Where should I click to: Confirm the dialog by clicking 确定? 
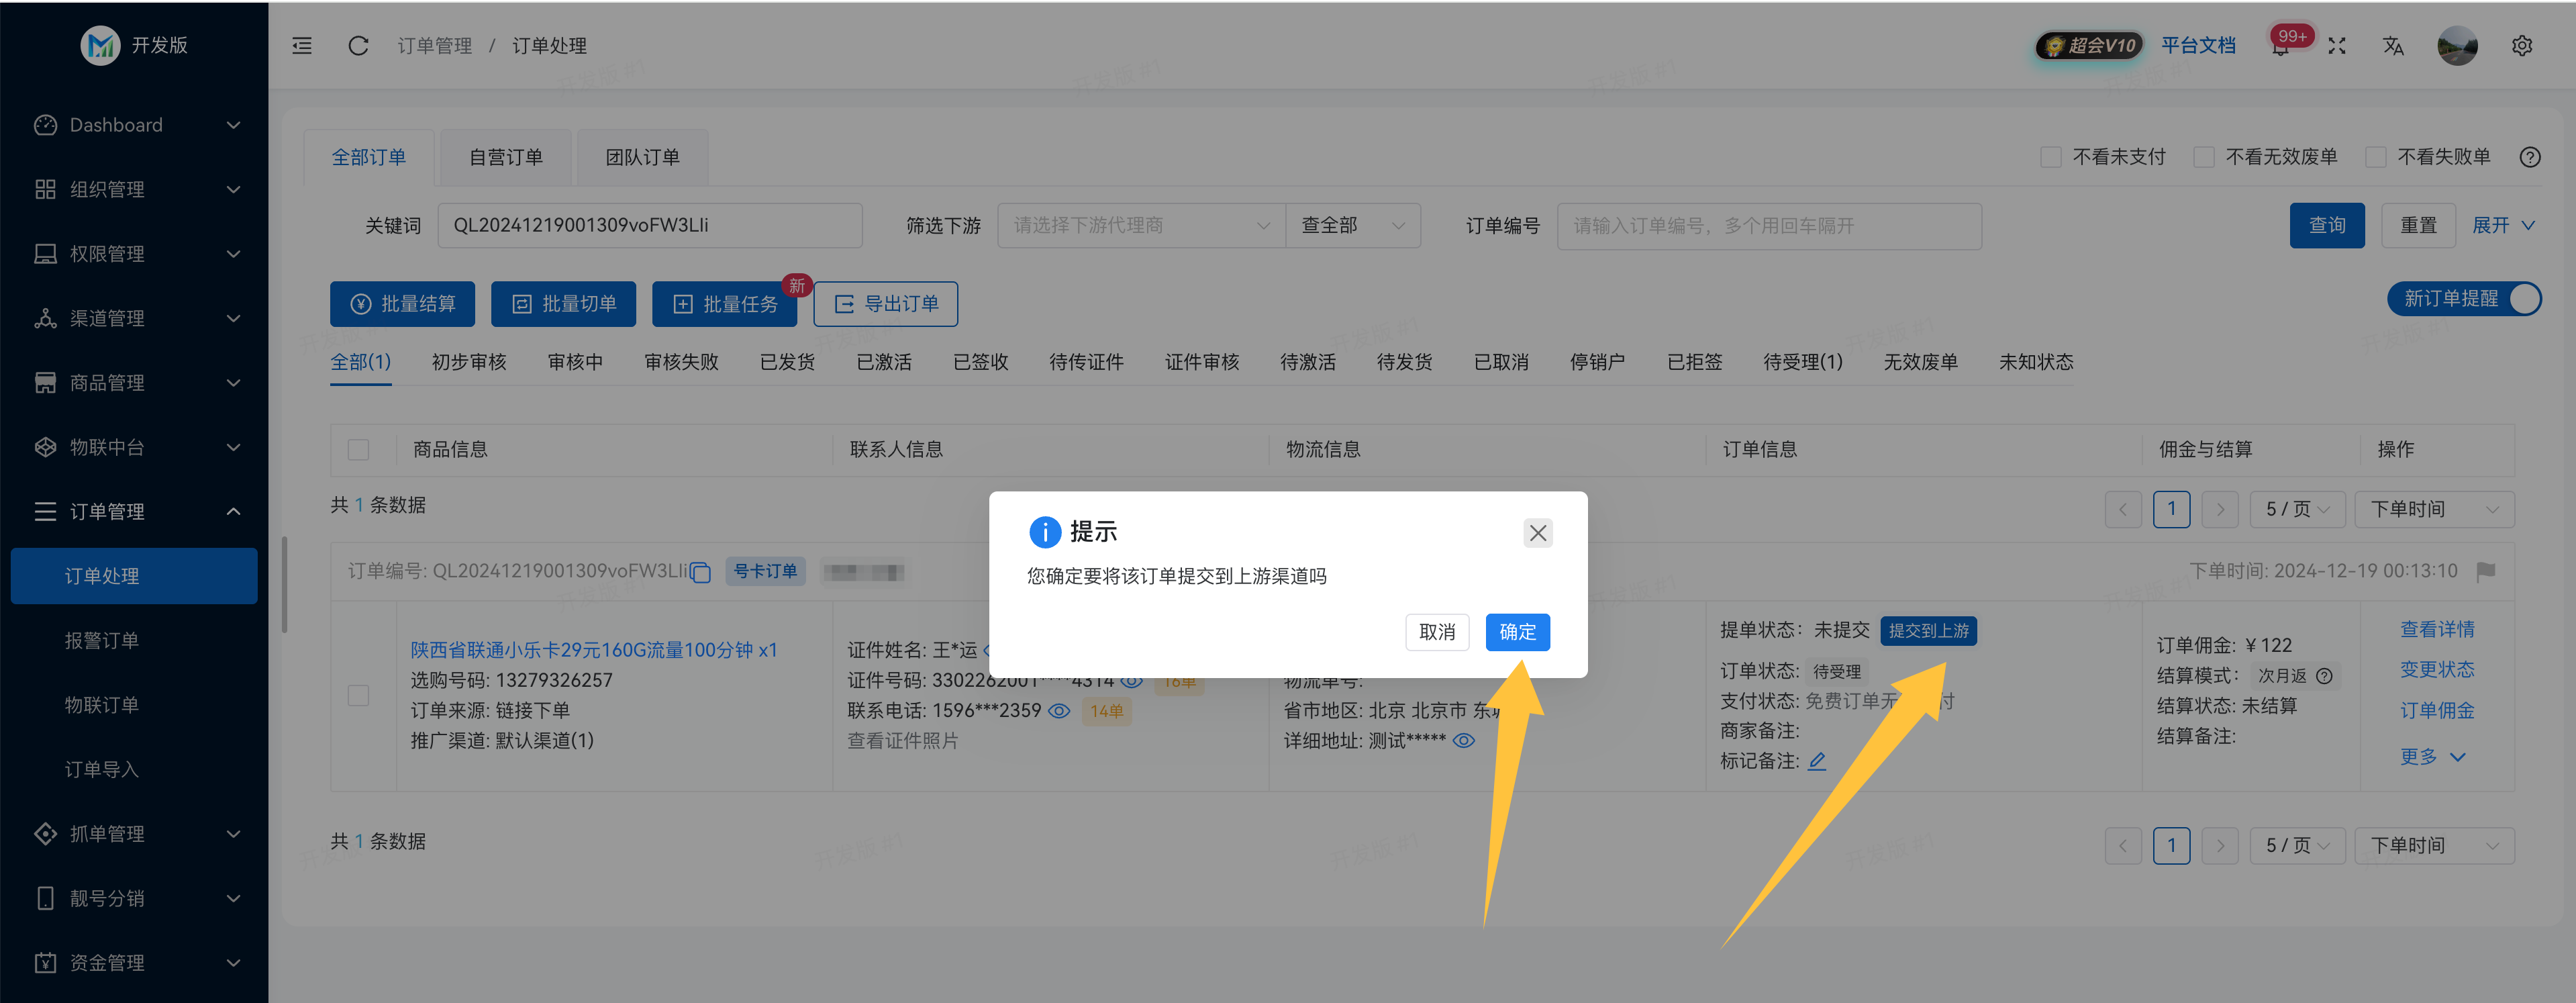[1517, 632]
